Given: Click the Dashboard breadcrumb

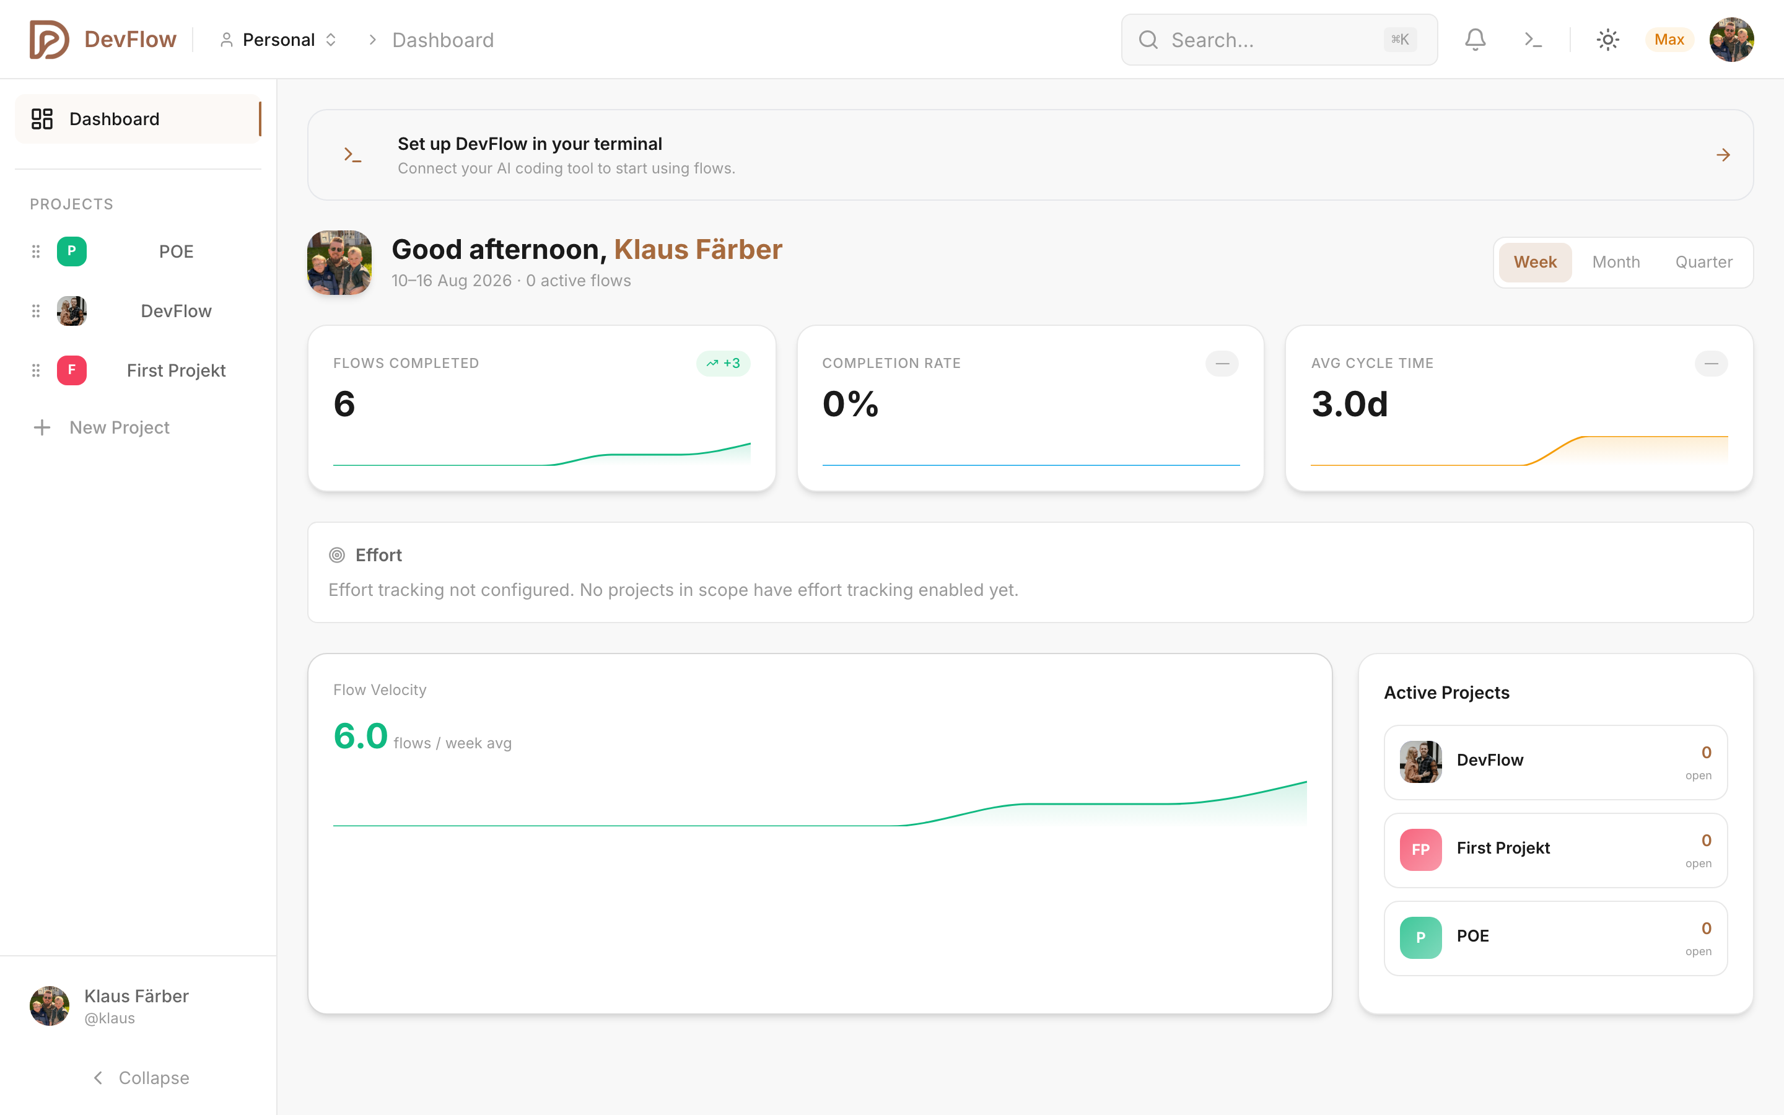Looking at the screenshot, I should (443, 40).
